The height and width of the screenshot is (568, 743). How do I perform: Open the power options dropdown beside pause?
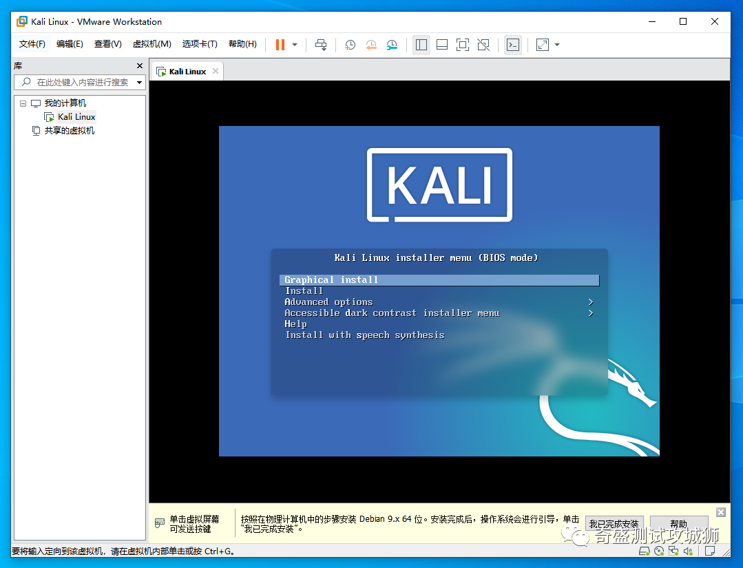295,45
